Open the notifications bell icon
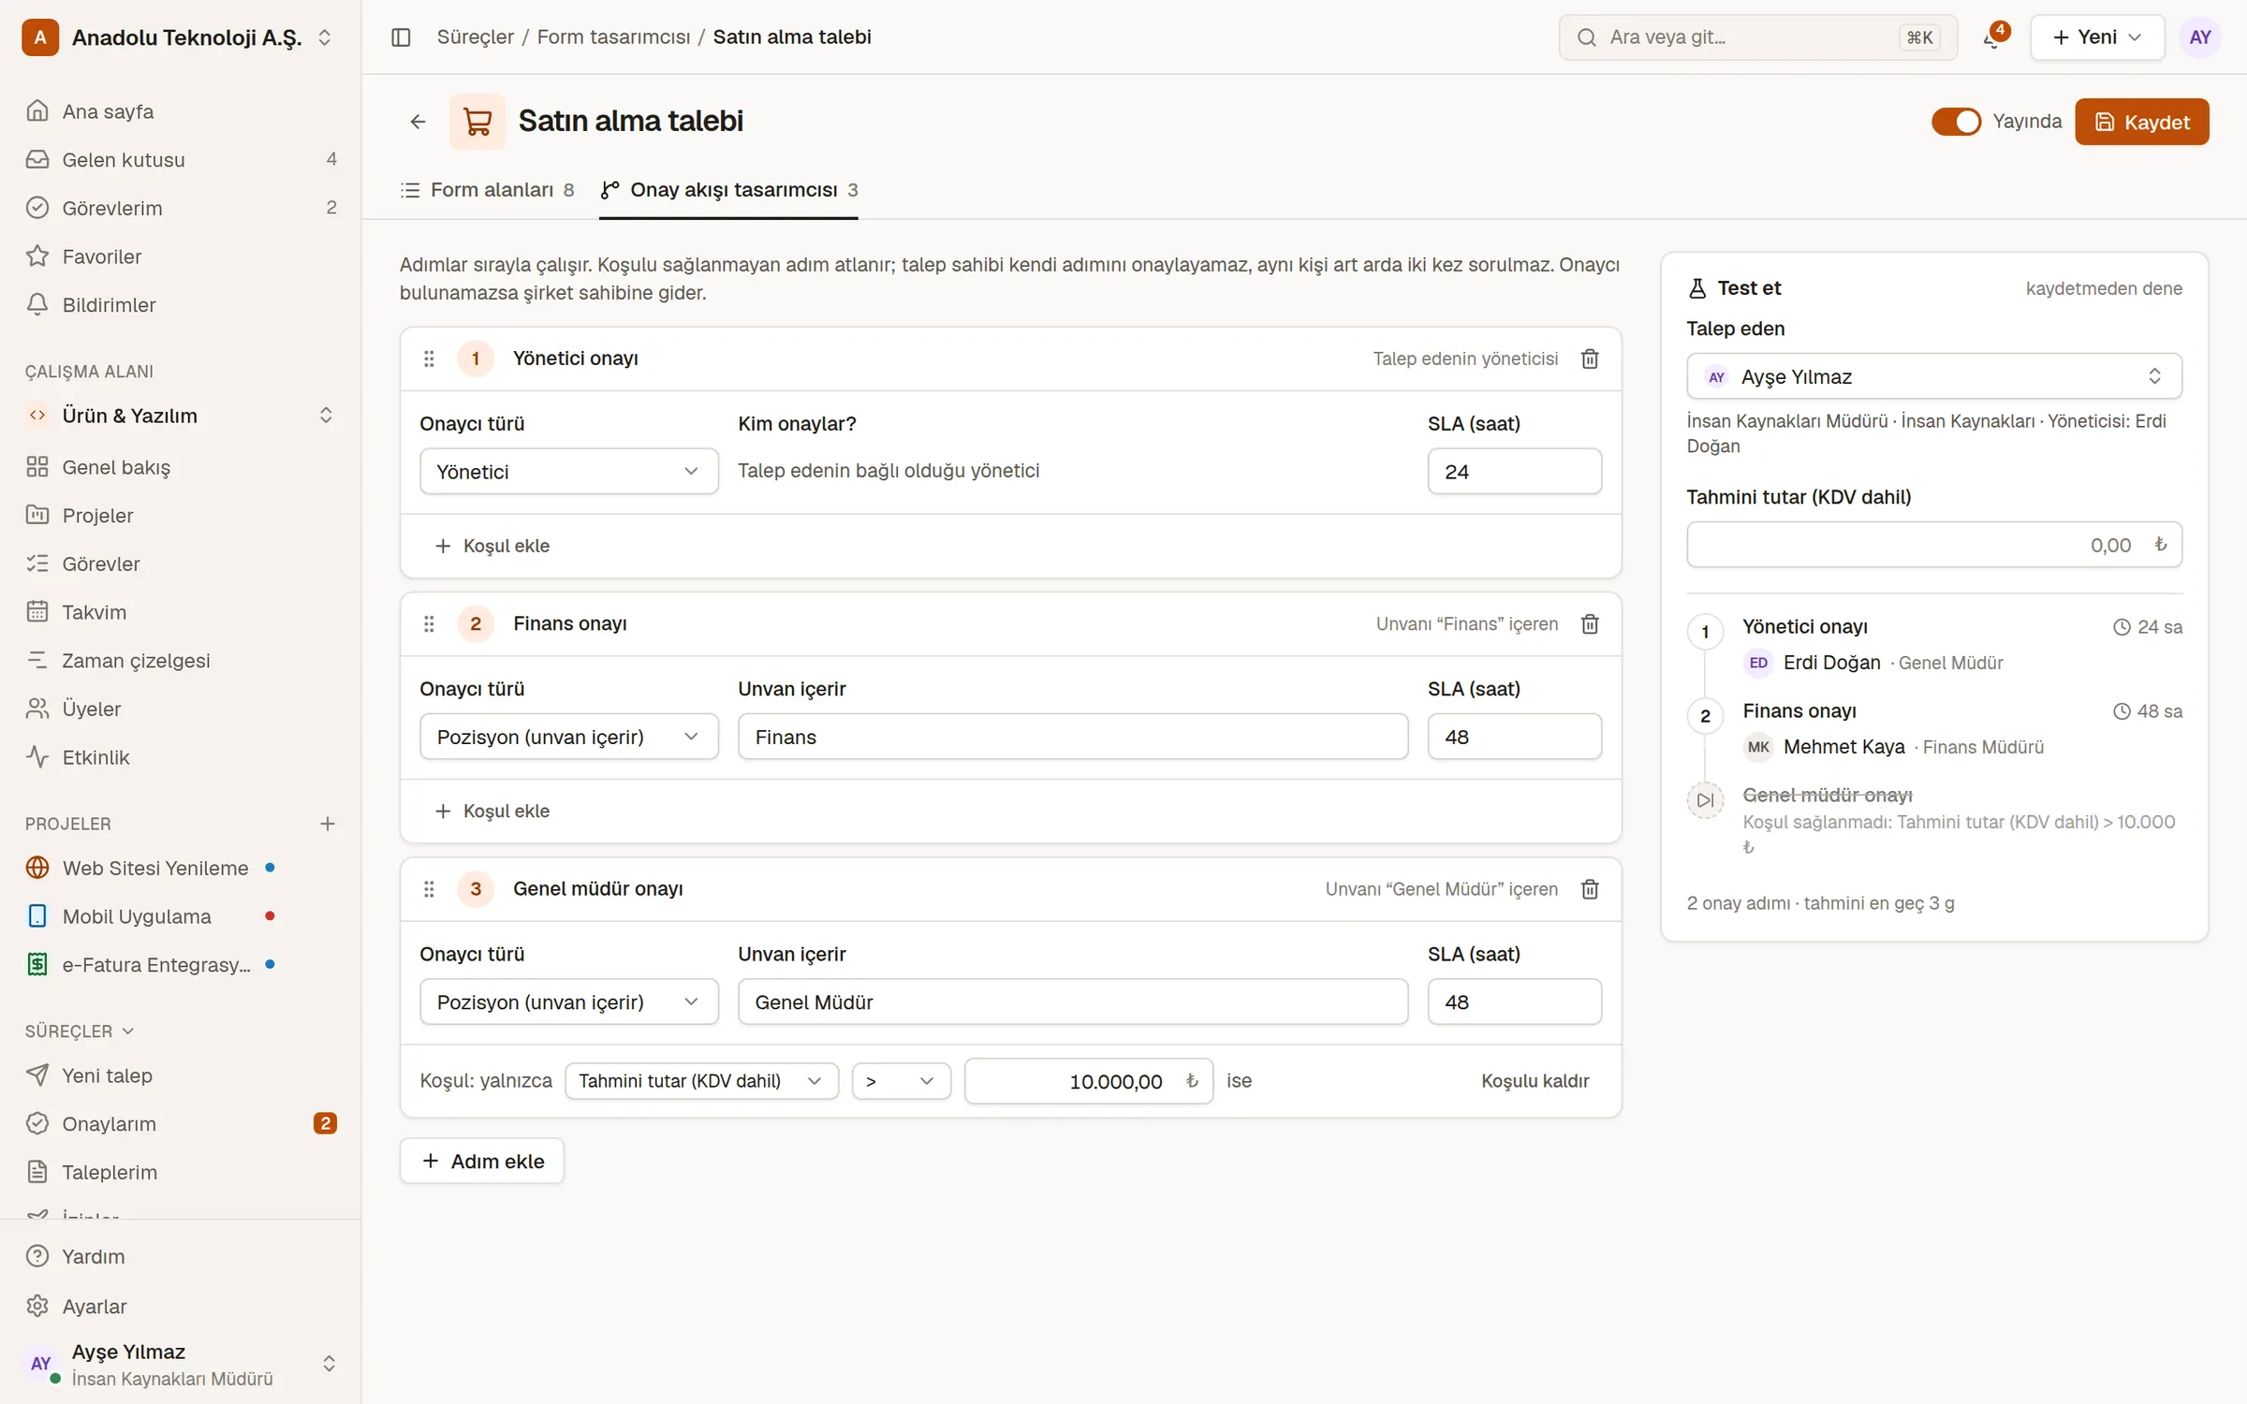 1992,37
